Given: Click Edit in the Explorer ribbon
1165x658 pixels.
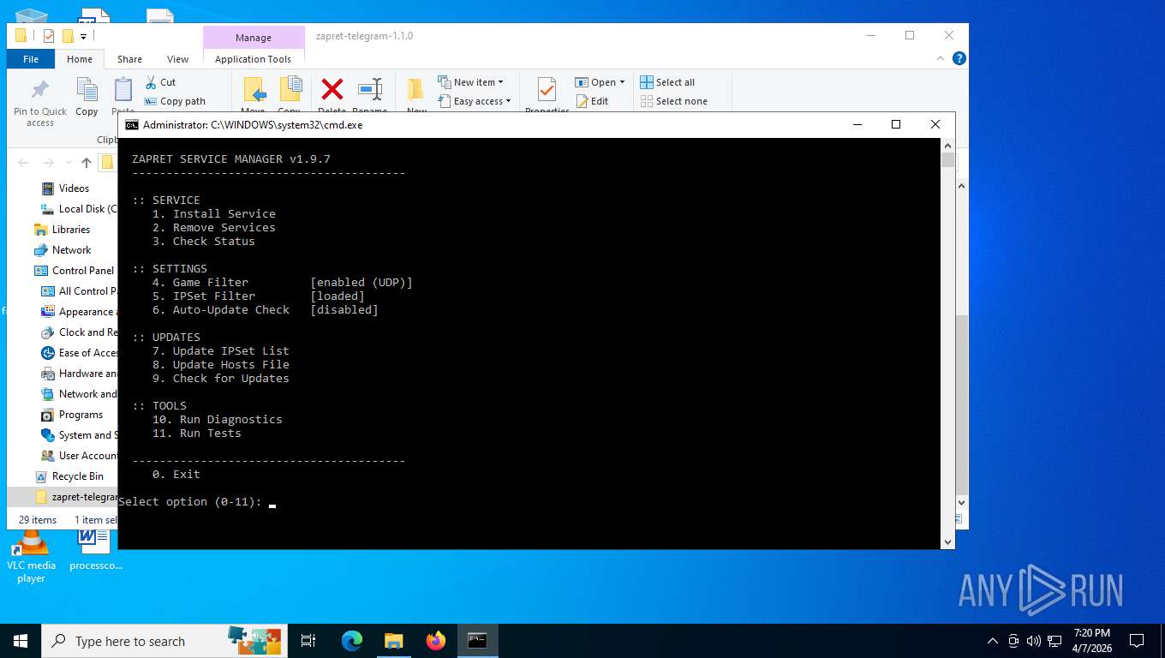Looking at the screenshot, I should (591, 101).
